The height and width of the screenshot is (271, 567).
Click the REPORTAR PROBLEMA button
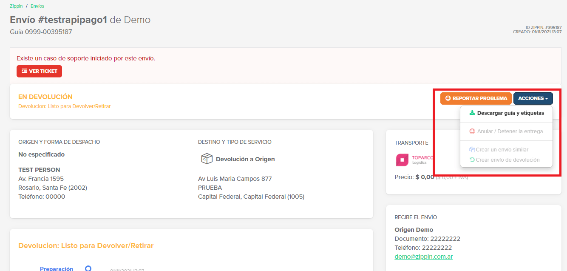point(476,98)
